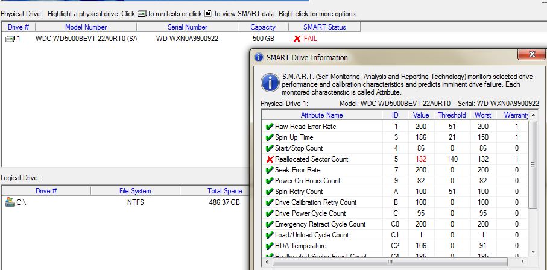
Task: Select the Seek Error Rate attribute row
Action: 298,170
